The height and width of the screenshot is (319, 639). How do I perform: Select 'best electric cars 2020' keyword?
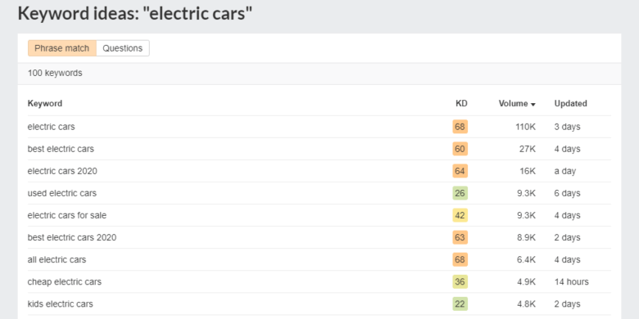pos(72,237)
